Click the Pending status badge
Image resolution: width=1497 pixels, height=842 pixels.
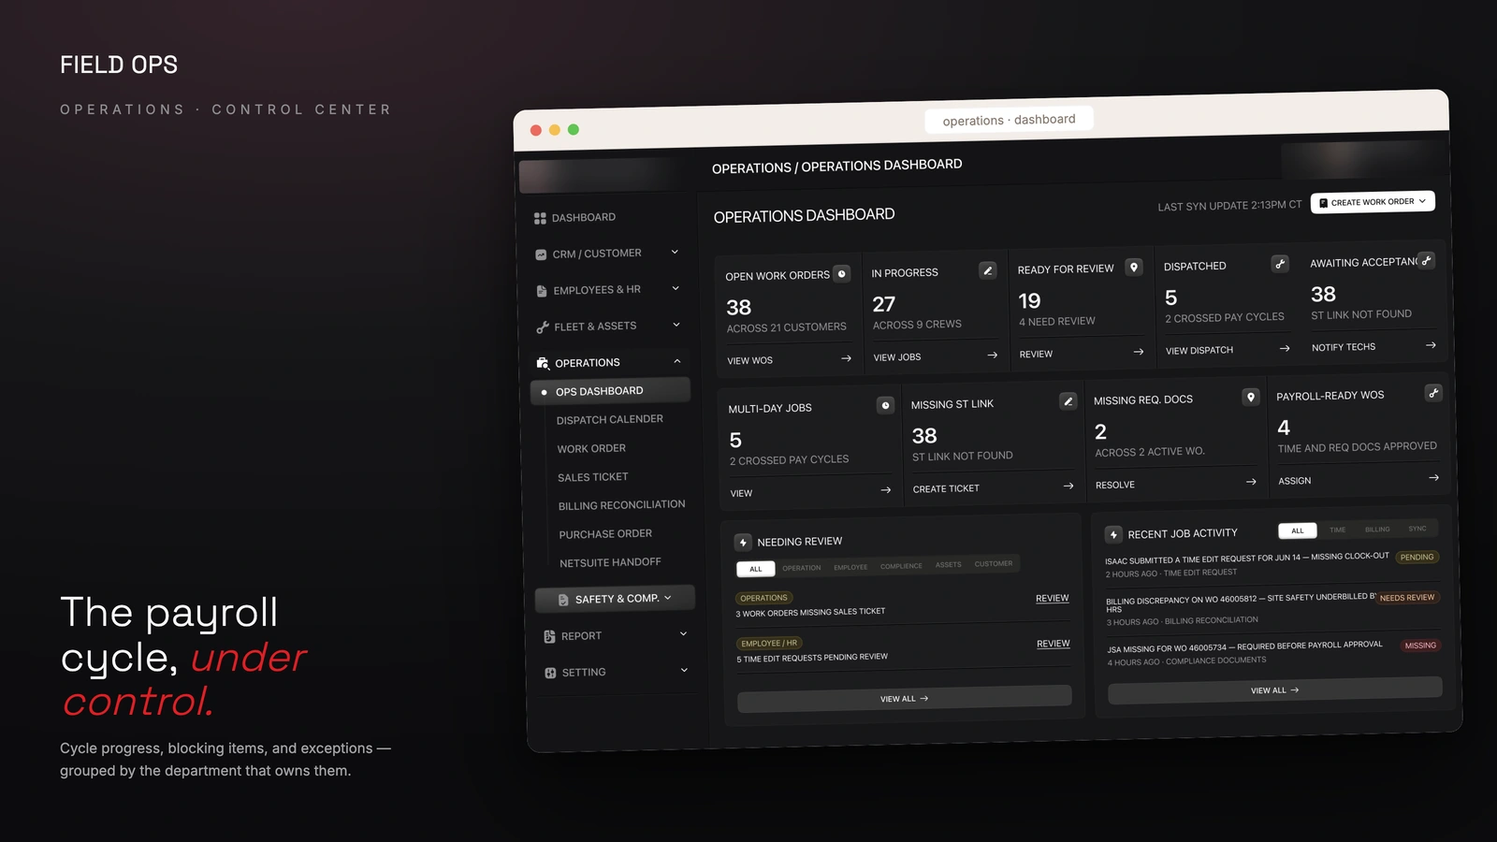click(x=1417, y=557)
